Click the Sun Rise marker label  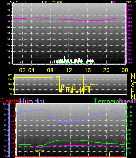[39, 151]
